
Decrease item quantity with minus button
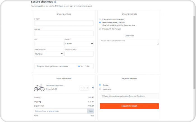pos(81,88)
